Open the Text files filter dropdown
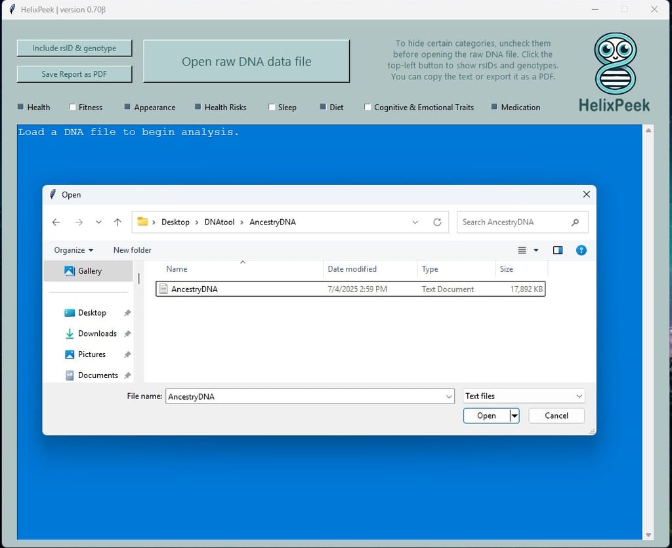The image size is (672, 548). 524,396
